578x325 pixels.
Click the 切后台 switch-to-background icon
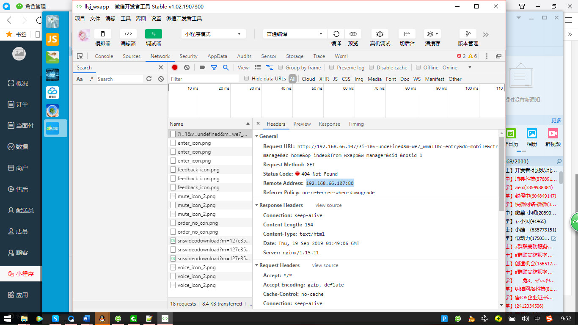pos(407,34)
